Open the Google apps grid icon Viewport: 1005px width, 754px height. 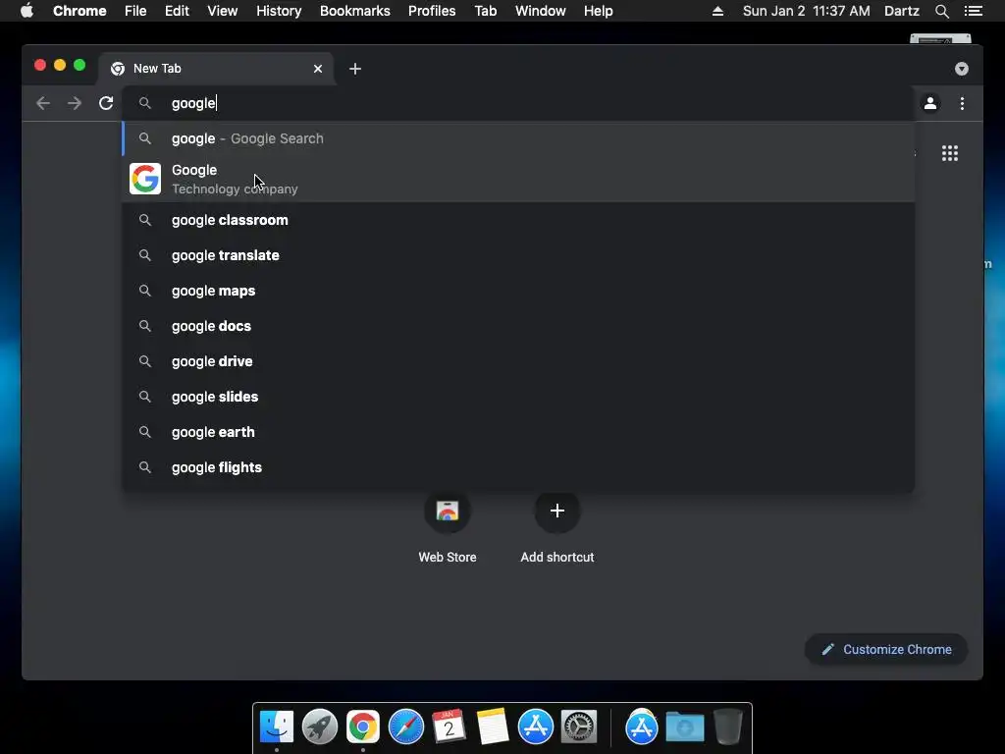[950, 153]
